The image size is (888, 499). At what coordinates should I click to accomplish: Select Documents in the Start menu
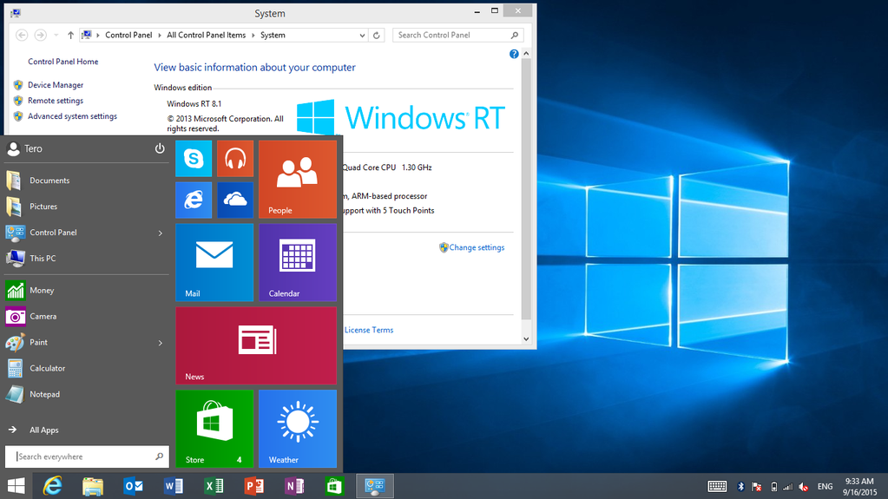49,181
